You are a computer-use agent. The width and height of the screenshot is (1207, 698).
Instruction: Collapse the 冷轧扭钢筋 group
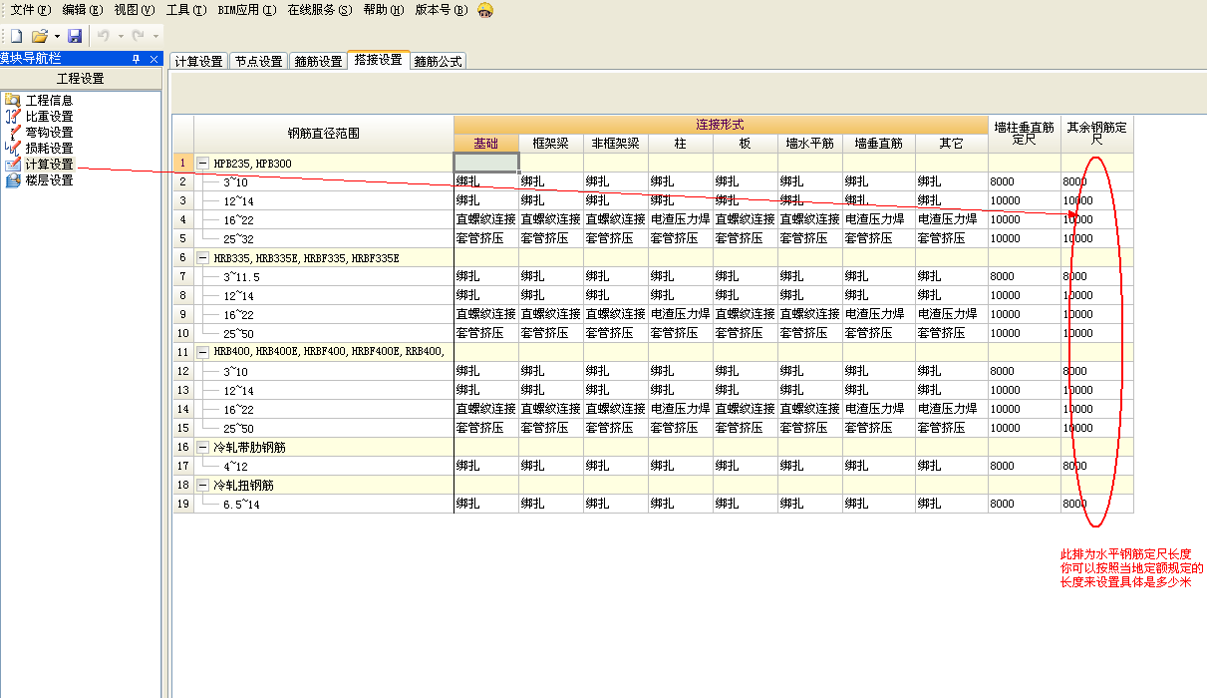coord(202,485)
